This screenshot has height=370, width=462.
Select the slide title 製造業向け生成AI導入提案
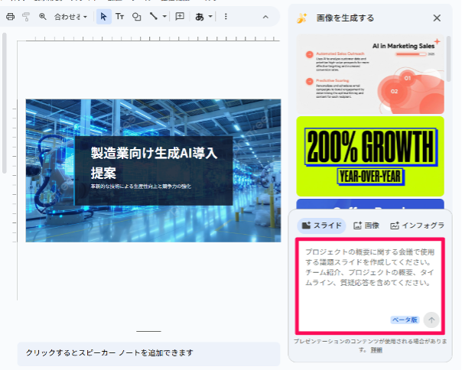coord(154,163)
